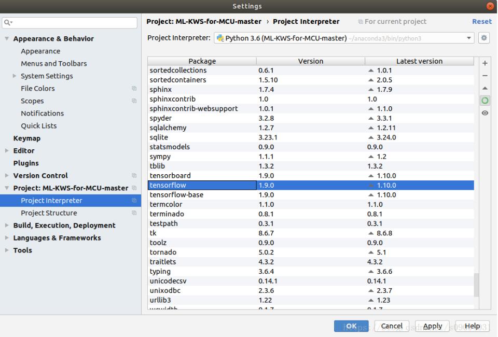Image resolution: width=498 pixels, height=337 pixels.
Task: Select the tornado package row
Action: point(311,252)
